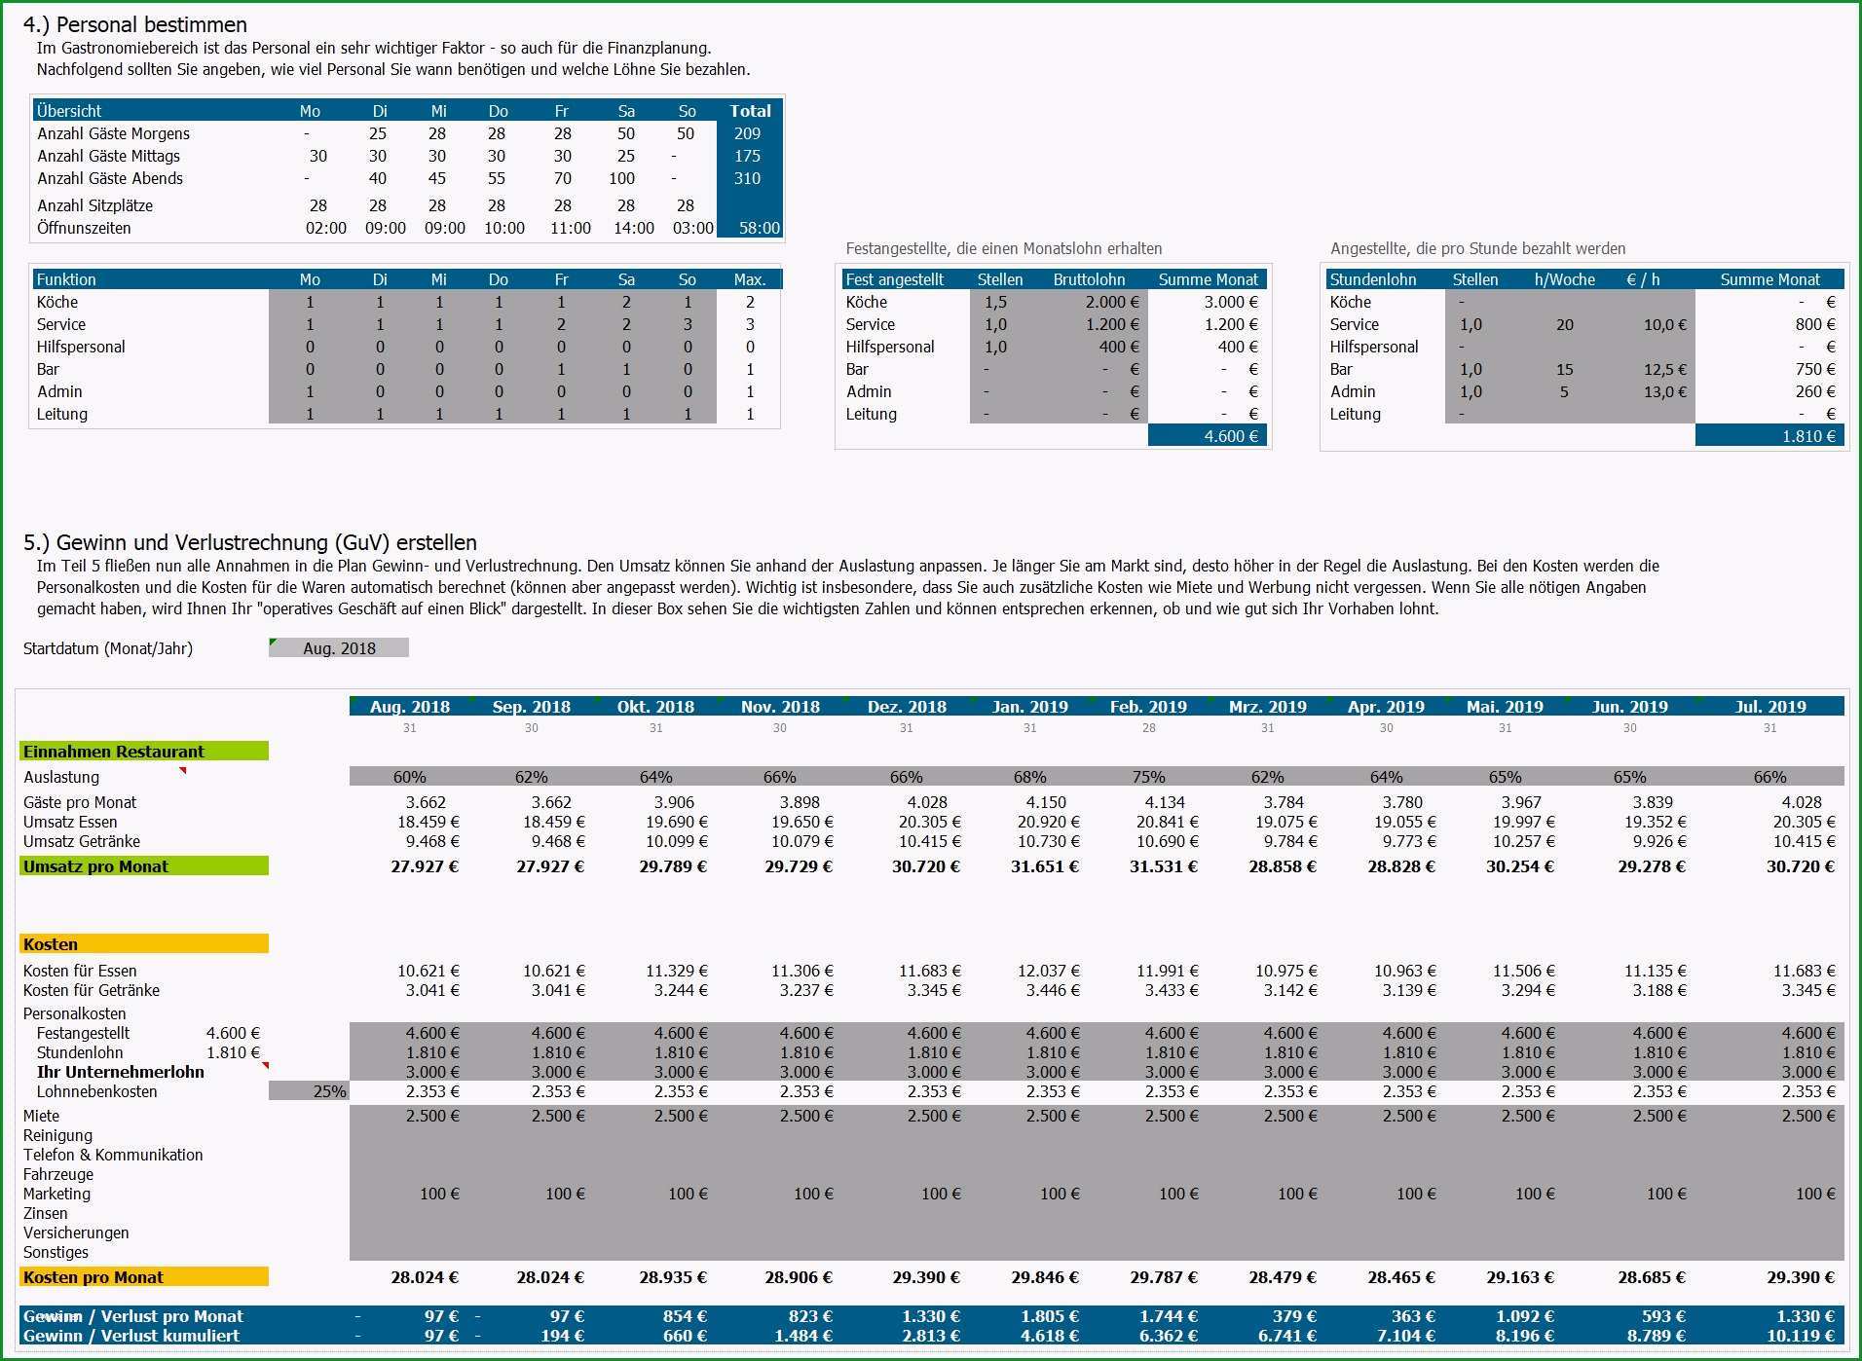The height and width of the screenshot is (1361, 1862).
Task: Click the red comment marker next to Auslastung
Action: point(182,771)
